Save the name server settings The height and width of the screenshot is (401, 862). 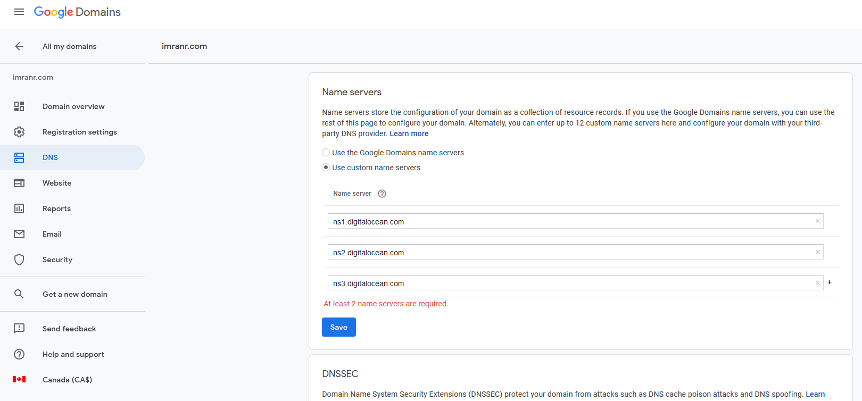click(338, 327)
